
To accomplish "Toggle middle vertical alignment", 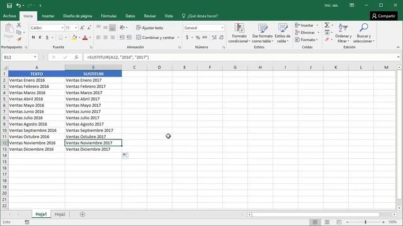I will pyautogui.click(x=105, y=28).
